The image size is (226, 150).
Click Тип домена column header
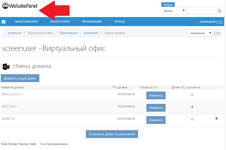pyautogui.click(x=119, y=87)
